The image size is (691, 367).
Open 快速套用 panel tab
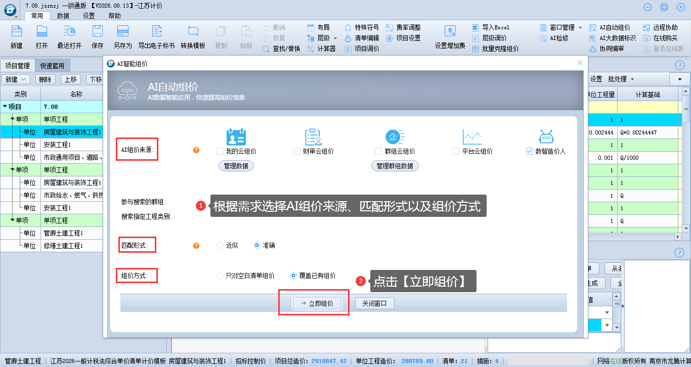click(53, 66)
